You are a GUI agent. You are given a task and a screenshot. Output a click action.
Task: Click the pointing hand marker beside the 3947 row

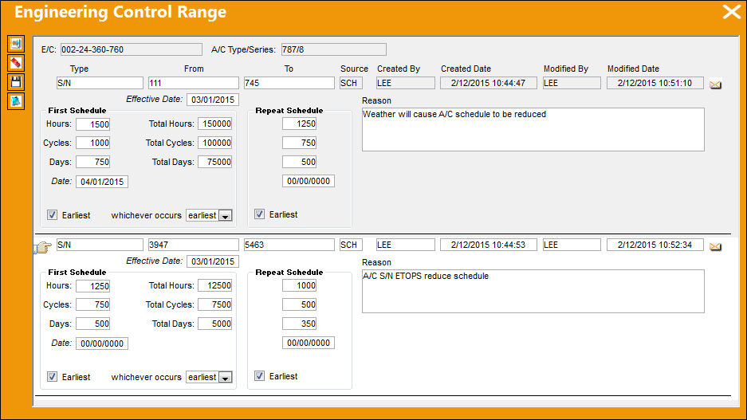pos(43,247)
